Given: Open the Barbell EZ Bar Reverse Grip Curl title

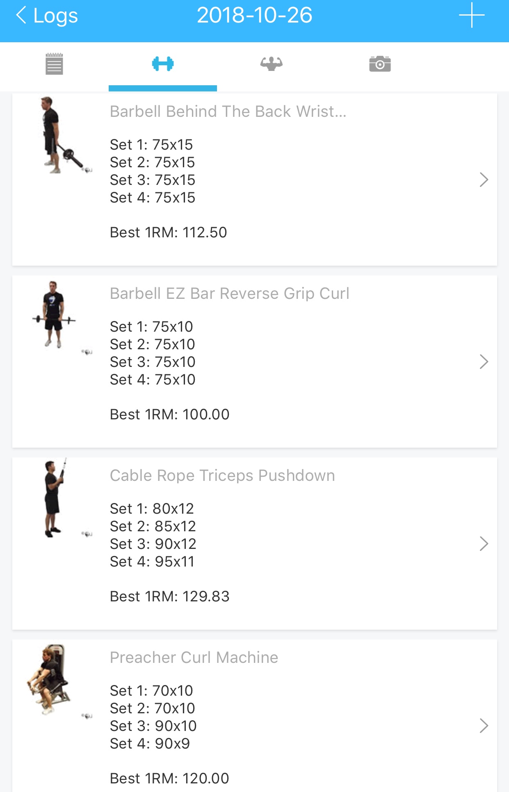Looking at the screenshot, I should [x=229, y=294].
